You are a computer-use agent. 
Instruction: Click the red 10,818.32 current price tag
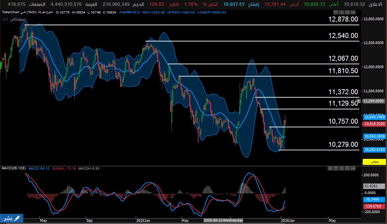point(374,124)
